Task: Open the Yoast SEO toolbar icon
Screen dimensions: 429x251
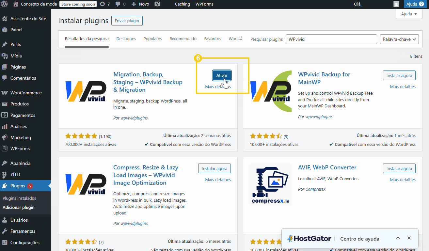Action: tap(157, 4)
